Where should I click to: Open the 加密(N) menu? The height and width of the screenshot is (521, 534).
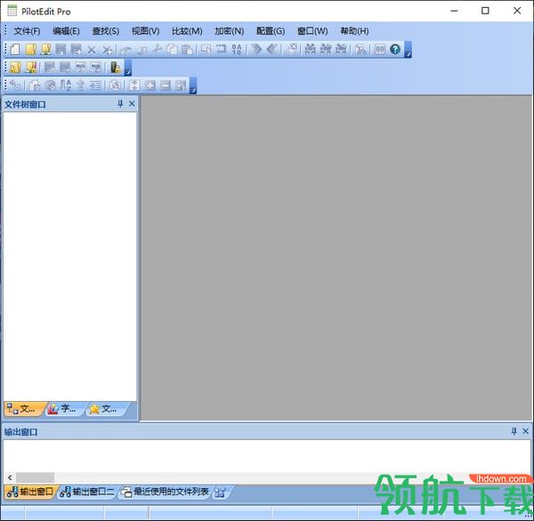tap(230, 31)
